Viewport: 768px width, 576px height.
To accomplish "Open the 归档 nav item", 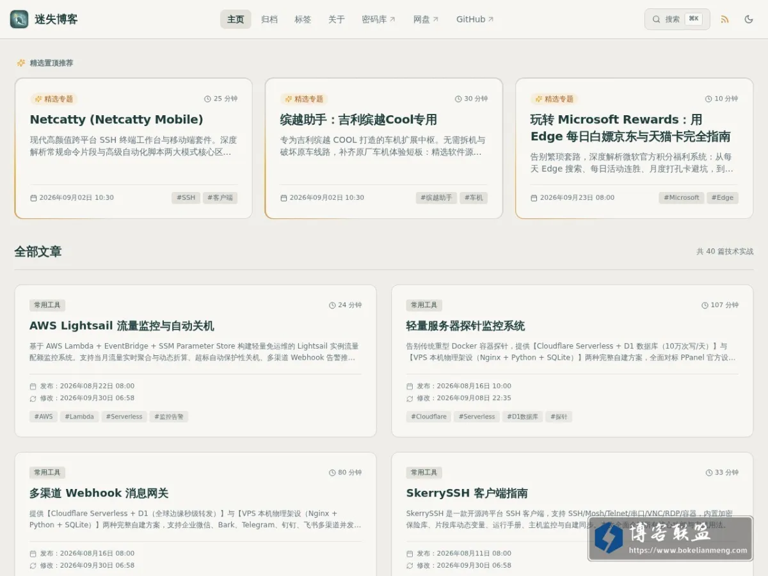I will click(x=269, y=19).
